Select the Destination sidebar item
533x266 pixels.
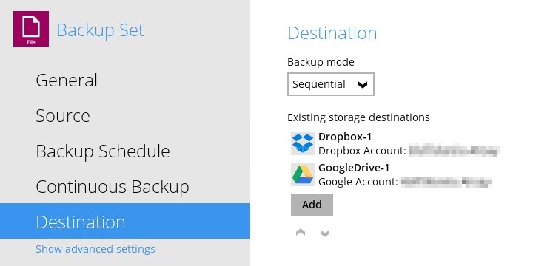(125, 221)
